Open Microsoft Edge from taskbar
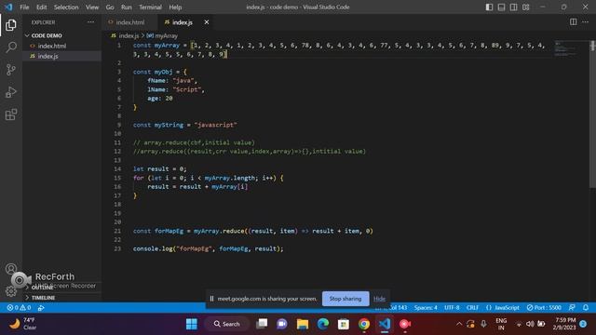 click(x=323, y=324)
